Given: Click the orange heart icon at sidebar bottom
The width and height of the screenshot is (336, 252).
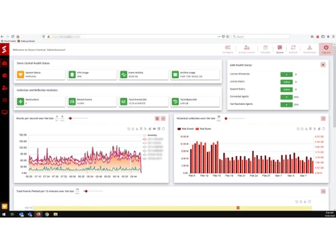Looking at the screenshot, I should tap(5, 206).
